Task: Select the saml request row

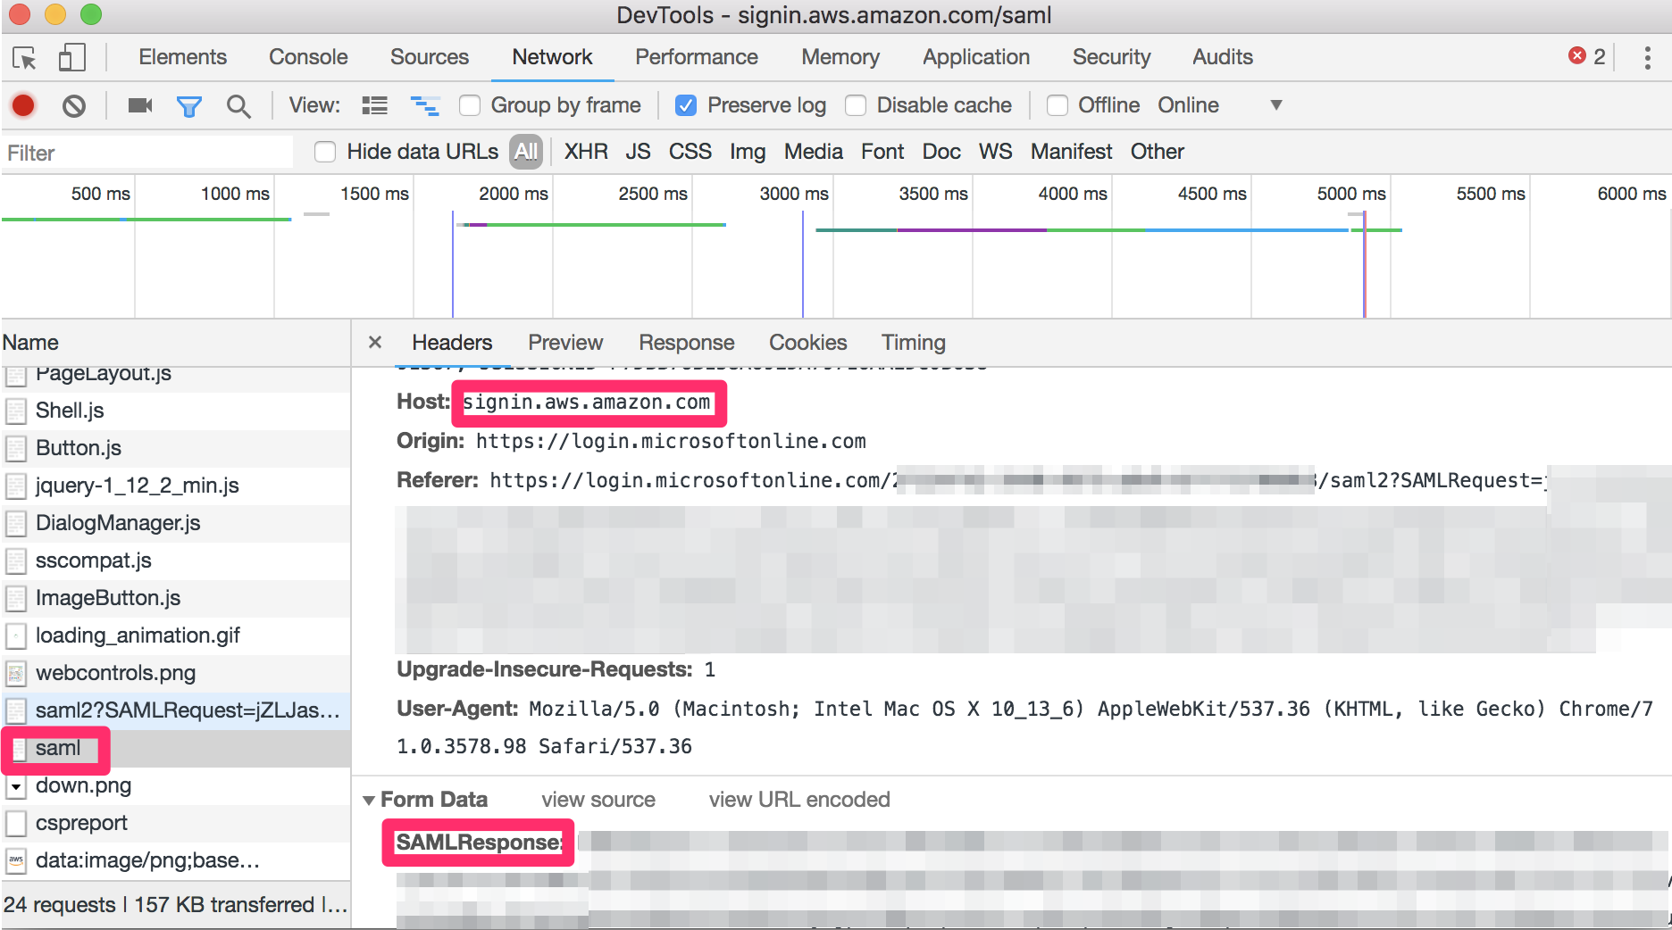Action: [176, 749]
